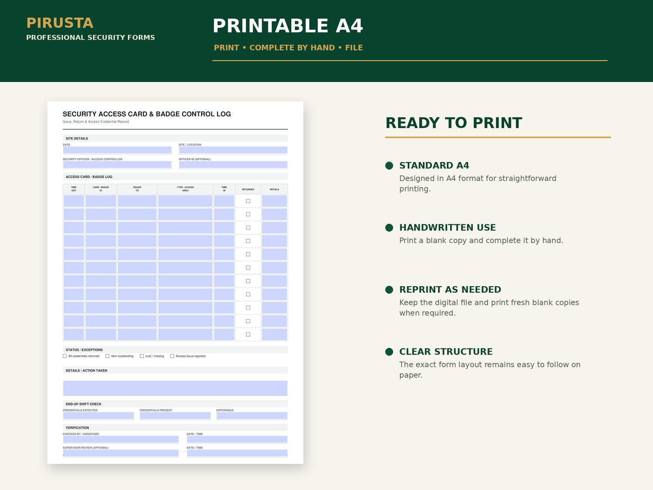Image resolution: width=653 pixels, height=490 pixels.
Task: Click Date / Time field beside Supervisor Review
Action: 237,453
